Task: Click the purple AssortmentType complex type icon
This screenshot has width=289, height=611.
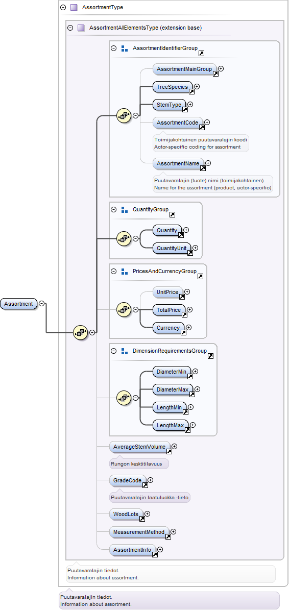Action: pos(74,8)
